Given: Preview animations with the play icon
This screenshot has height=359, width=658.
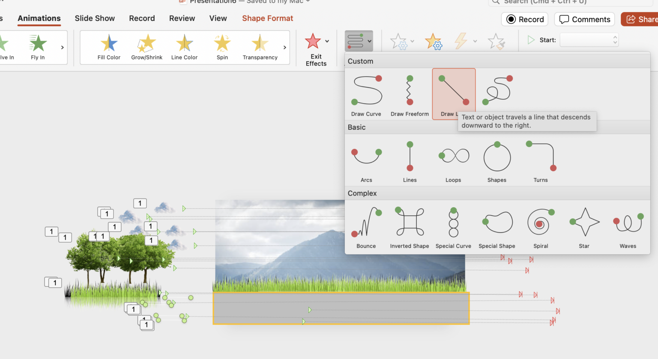Looking at the screenshot, I should click(x=531, y=40).
